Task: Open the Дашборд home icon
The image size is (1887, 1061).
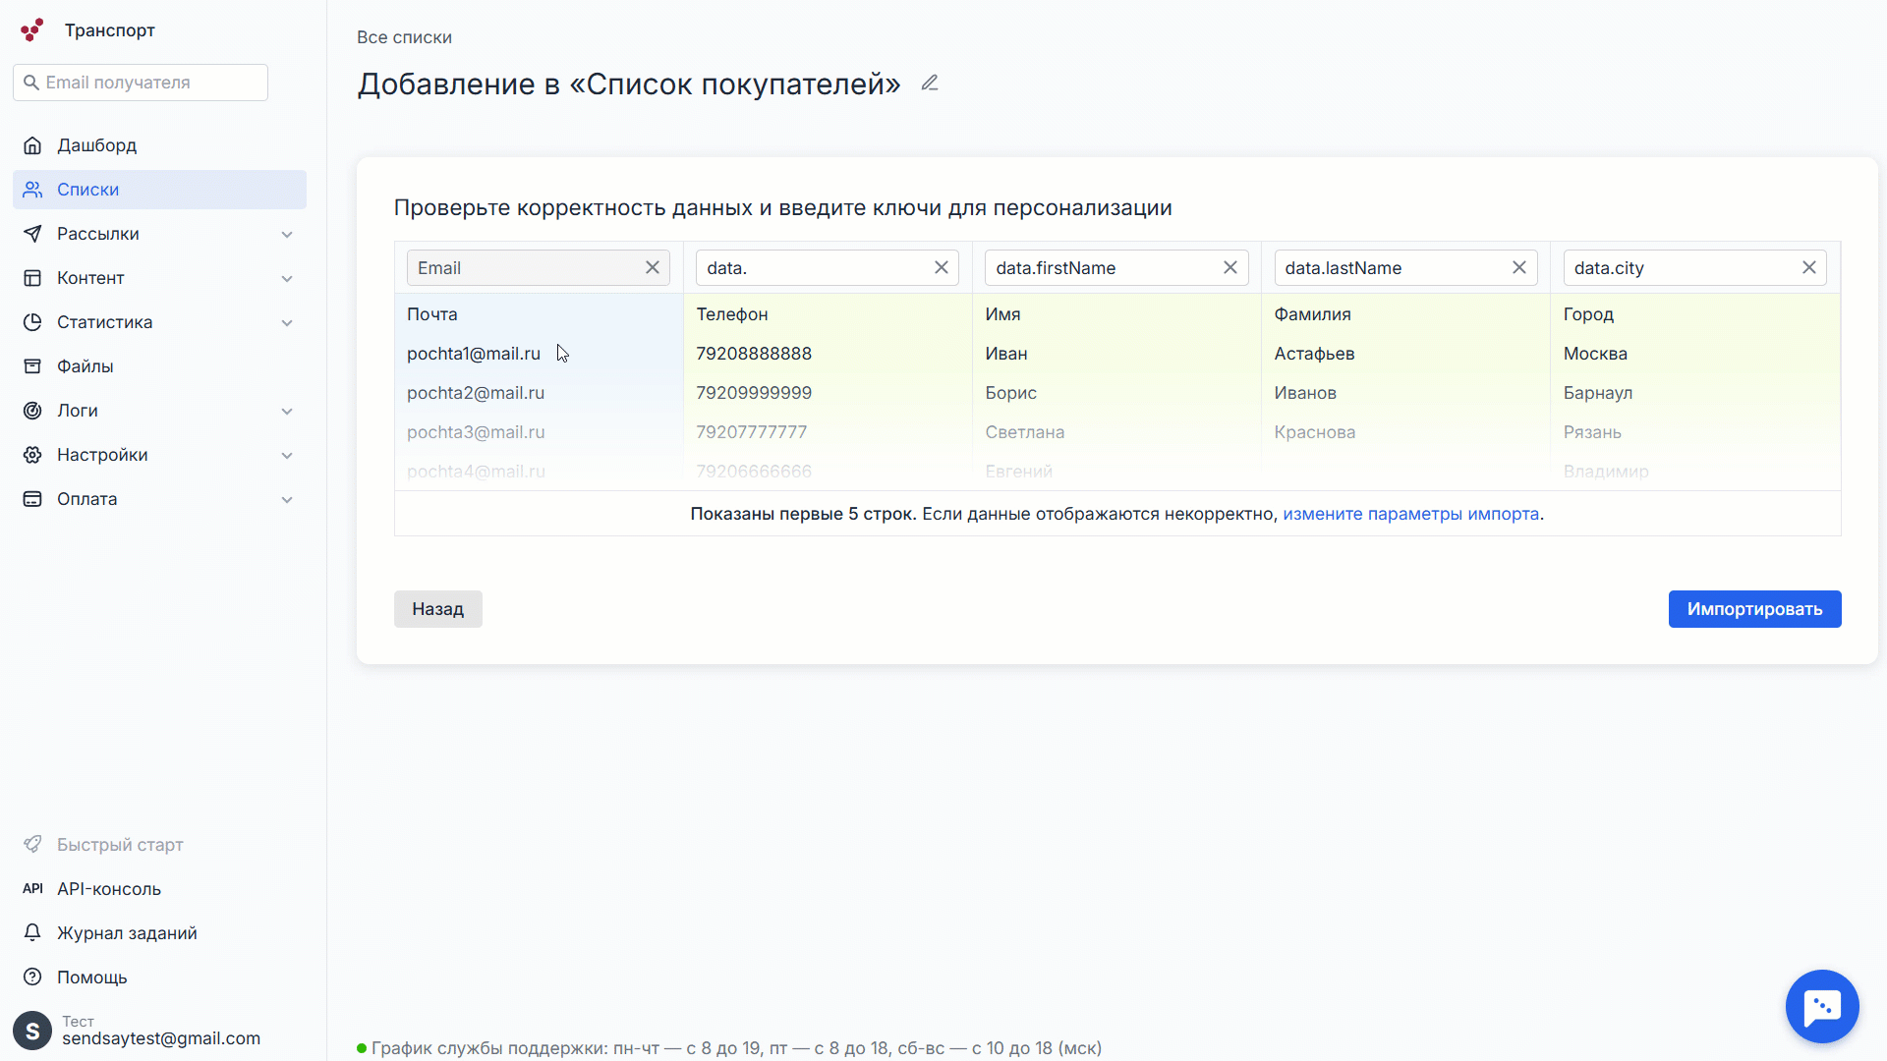Action: pos(32,145)
